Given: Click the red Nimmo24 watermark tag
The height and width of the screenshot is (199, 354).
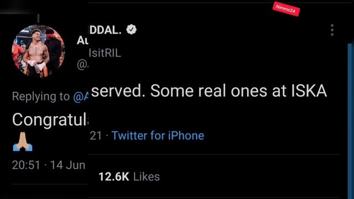Looking at the screenshot, I should coord(286,9).
